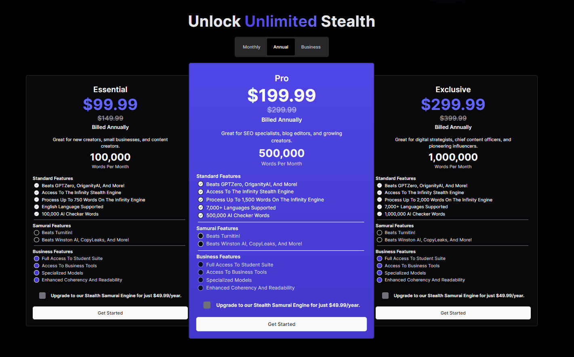Click the $199.99 Pro plan price
The width and height of the screenshot is (574, 357).
[x=282, y=95]
